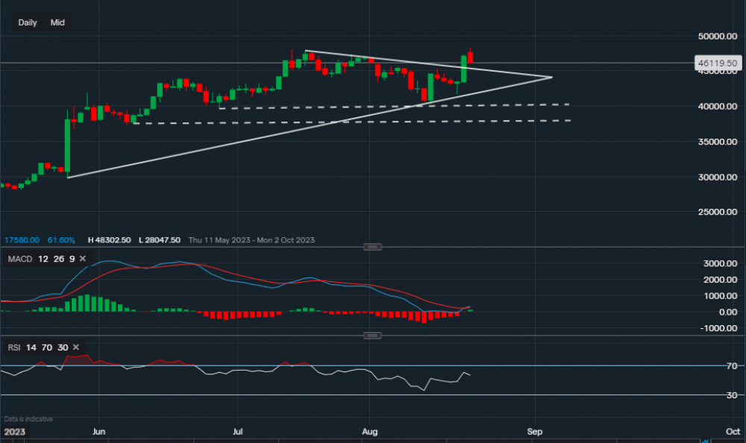Viewport: 746px width, 443px height.
Task: Toggle the Mid price mode button
Action: [57, 22]
